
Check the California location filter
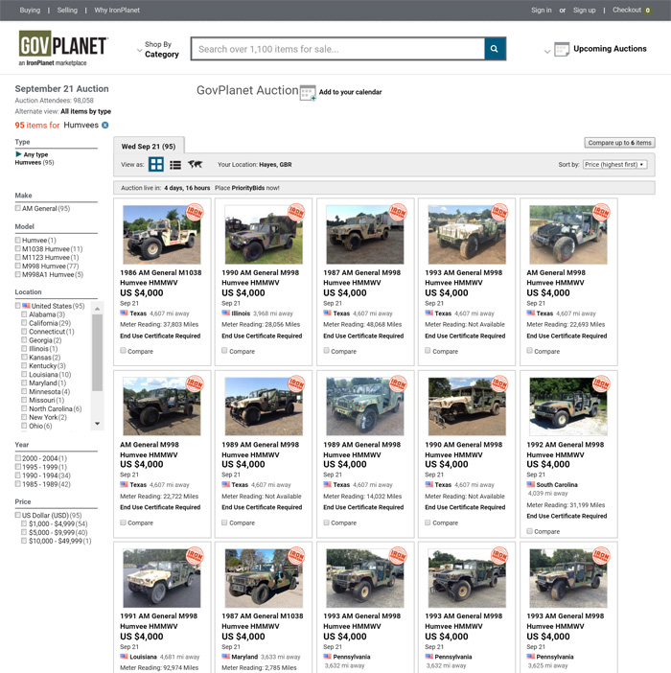[25, 323]
